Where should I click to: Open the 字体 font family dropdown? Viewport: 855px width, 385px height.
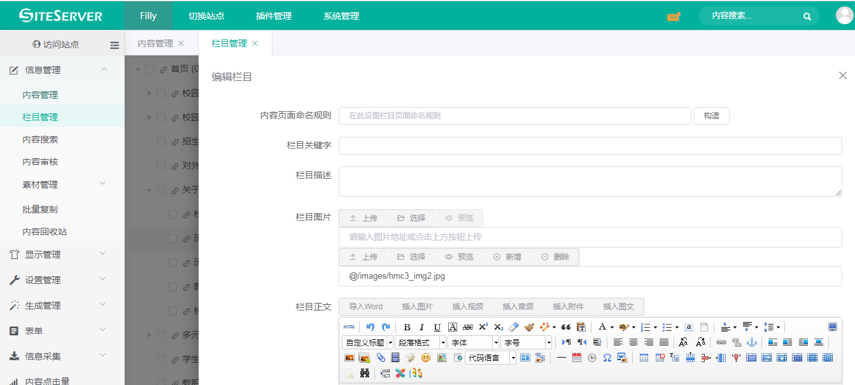[473, 342]
